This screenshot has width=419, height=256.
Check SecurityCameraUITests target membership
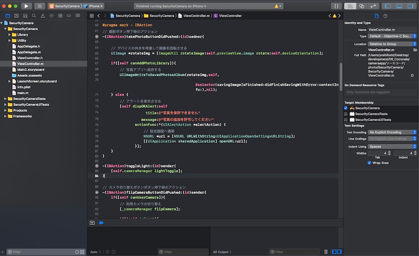tap(346, 119)
